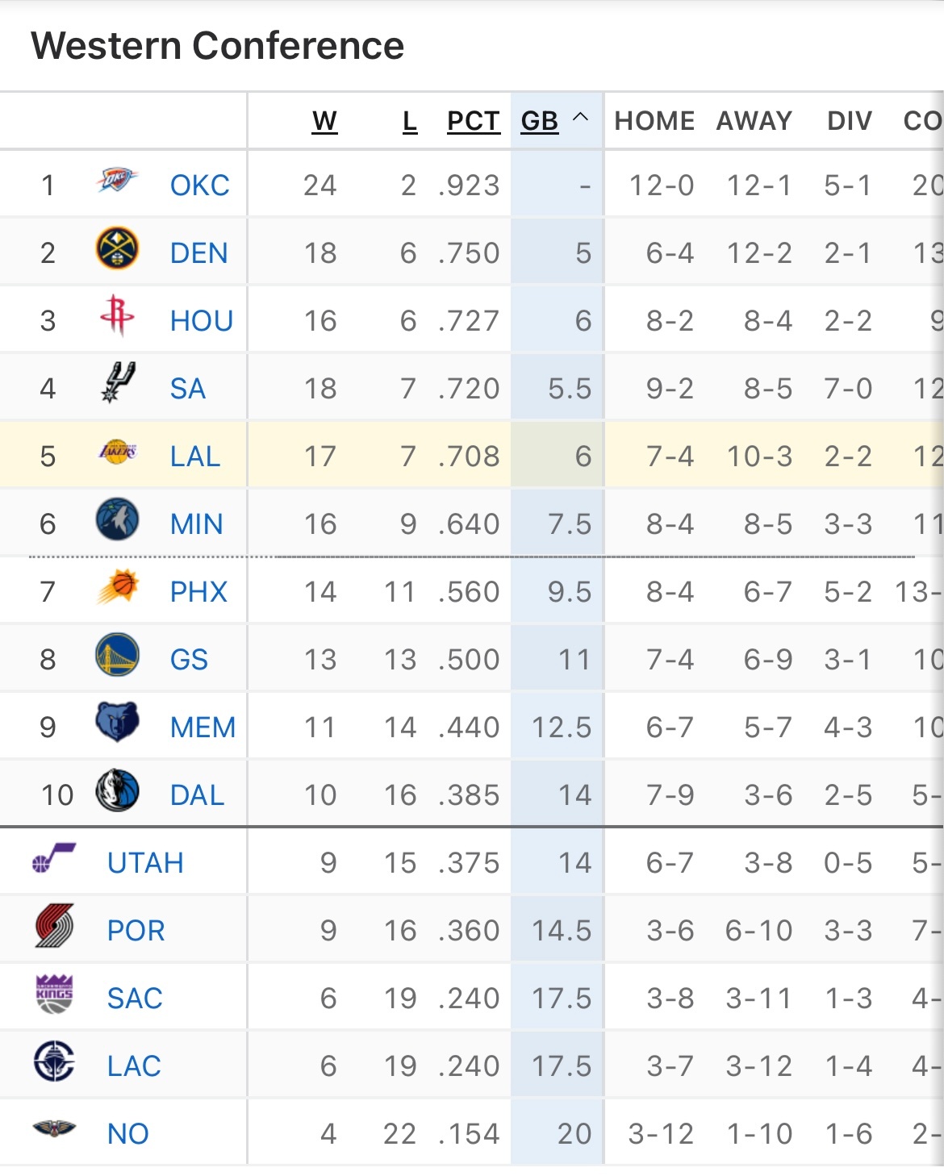Open the OKC team link
Screen dimensions: 944x1176
199,186
